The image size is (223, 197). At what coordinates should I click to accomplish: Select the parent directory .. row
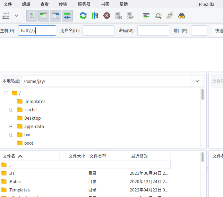86,165
